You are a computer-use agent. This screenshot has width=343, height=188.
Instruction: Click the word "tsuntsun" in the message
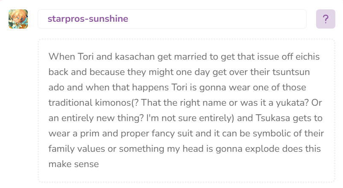coord(296,72)
